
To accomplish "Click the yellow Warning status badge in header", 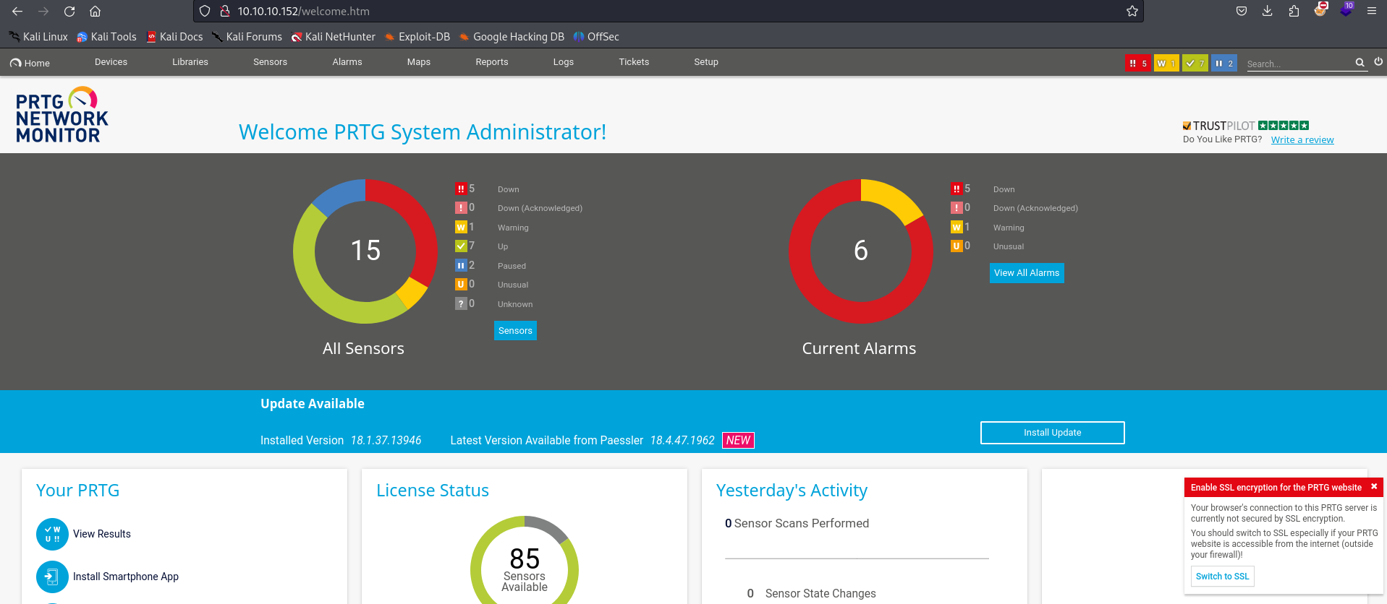I will (x=1166, y=64).
